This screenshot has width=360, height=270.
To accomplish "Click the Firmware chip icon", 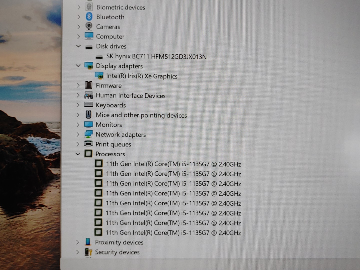I will coord(88,85).
